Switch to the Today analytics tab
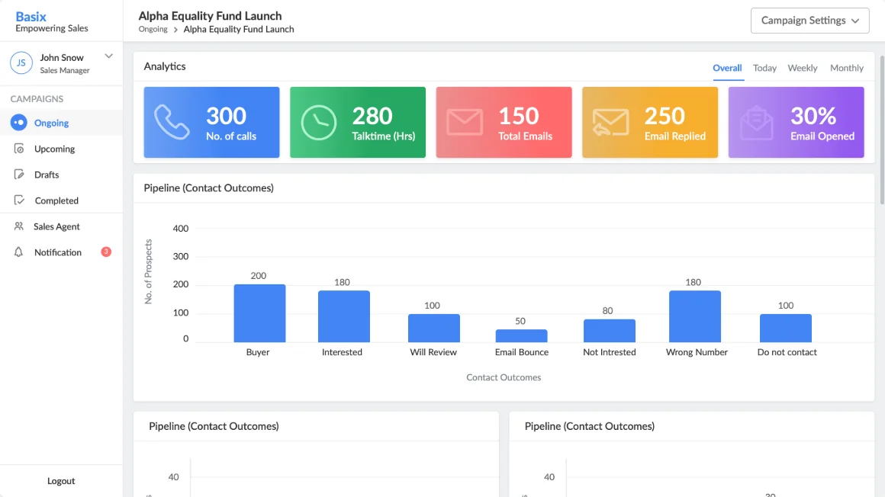The width and height of the screenshot is (885, 497). click(x=764, y=68)
